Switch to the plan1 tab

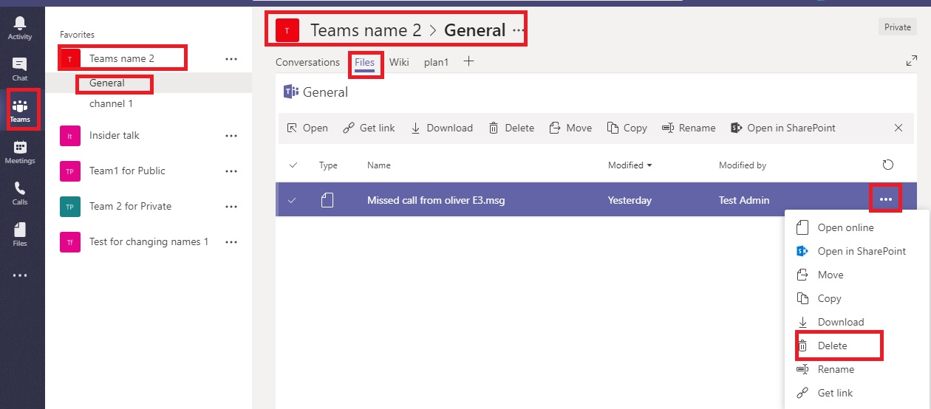point(436,62)
